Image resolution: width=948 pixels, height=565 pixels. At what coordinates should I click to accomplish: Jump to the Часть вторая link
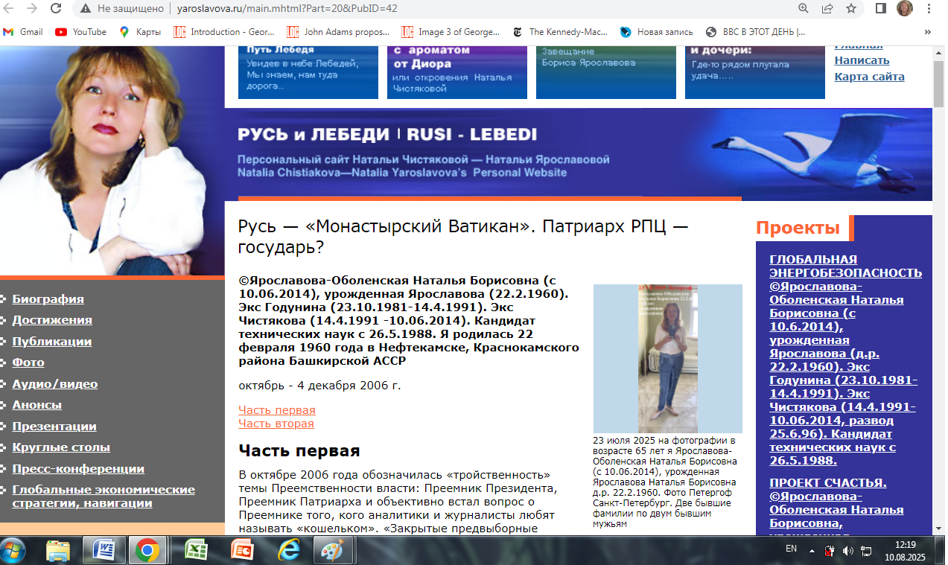[276, 424]
